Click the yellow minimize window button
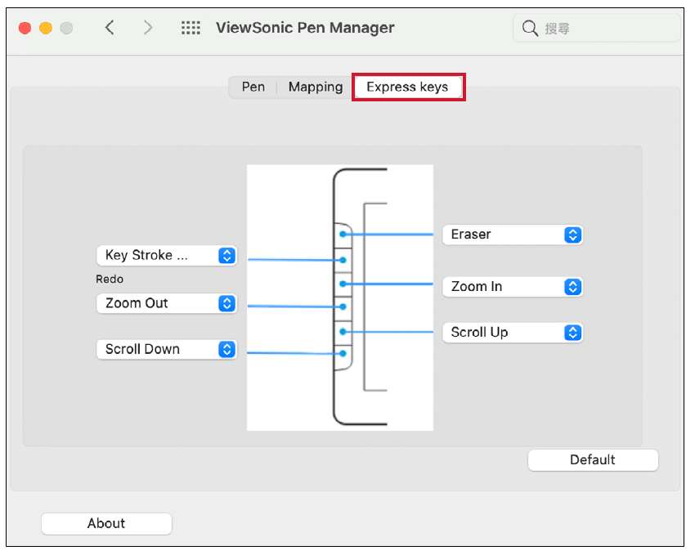 tap(46, 28)
